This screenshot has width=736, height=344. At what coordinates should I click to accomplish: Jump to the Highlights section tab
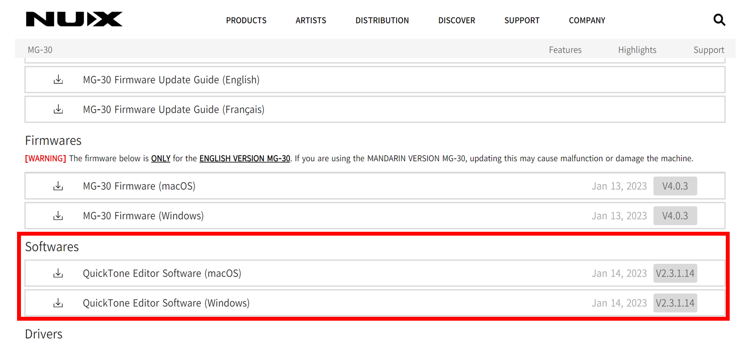(x=637, y=50)
